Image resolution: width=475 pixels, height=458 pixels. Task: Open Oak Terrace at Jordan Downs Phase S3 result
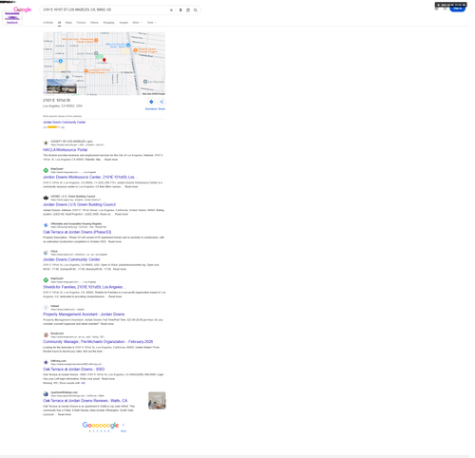tap(77, 232)
